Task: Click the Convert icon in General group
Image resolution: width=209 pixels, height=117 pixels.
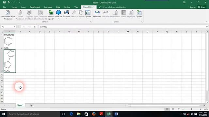Action: click(x=81, y=13)
